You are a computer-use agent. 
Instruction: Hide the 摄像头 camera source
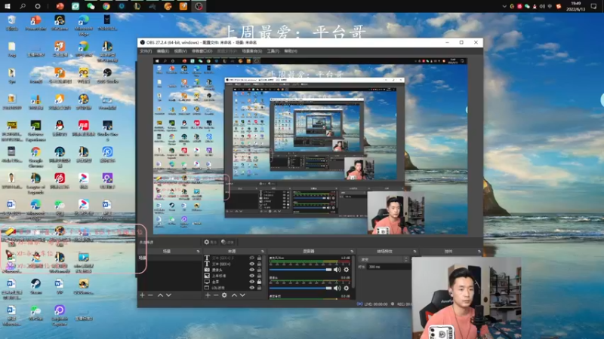[x=252, y=270]
